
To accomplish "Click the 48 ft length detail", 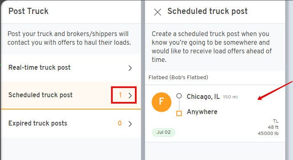I will [273, 127].
